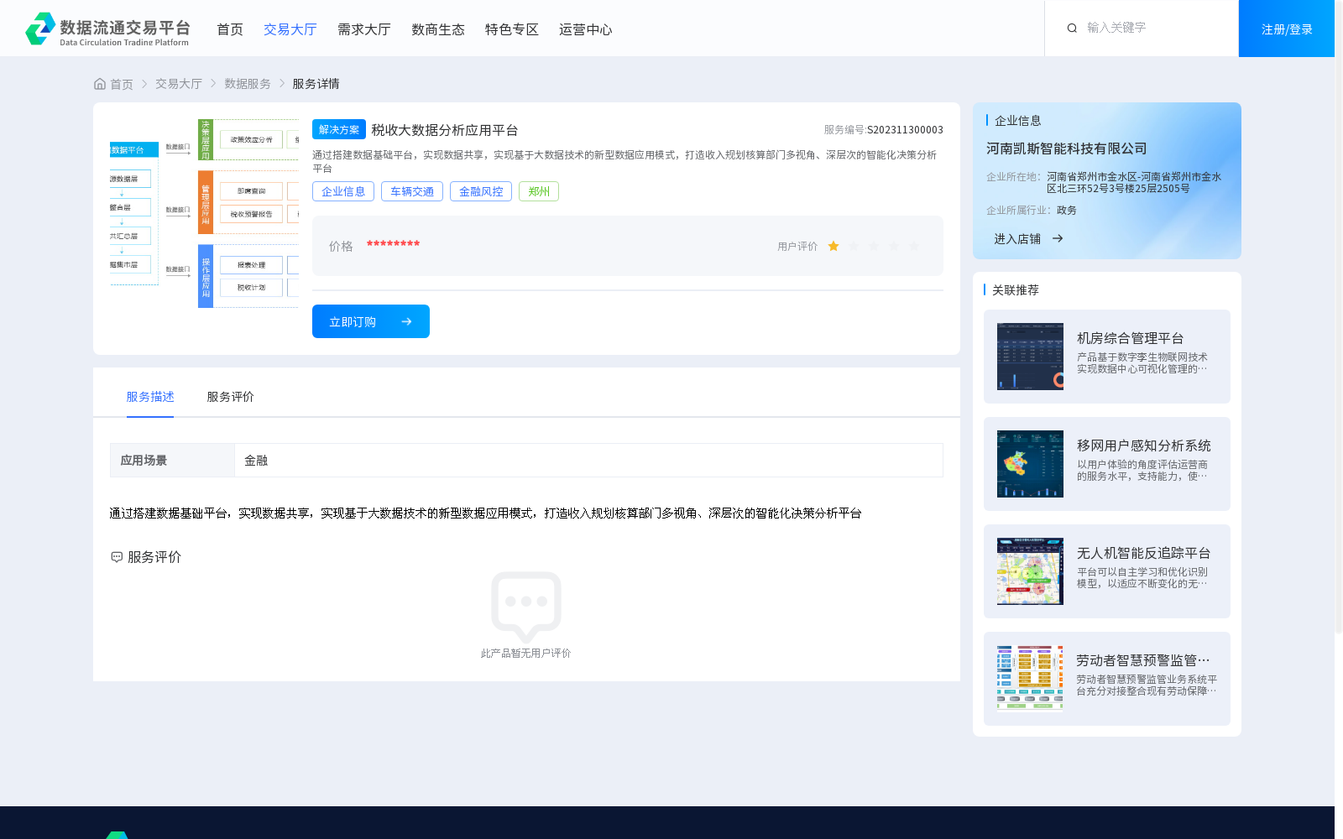This screenshot has height=839, width=1343.
Task: Click 无人机智能反追踪平台 title
Action: (x=1143, y=553)
